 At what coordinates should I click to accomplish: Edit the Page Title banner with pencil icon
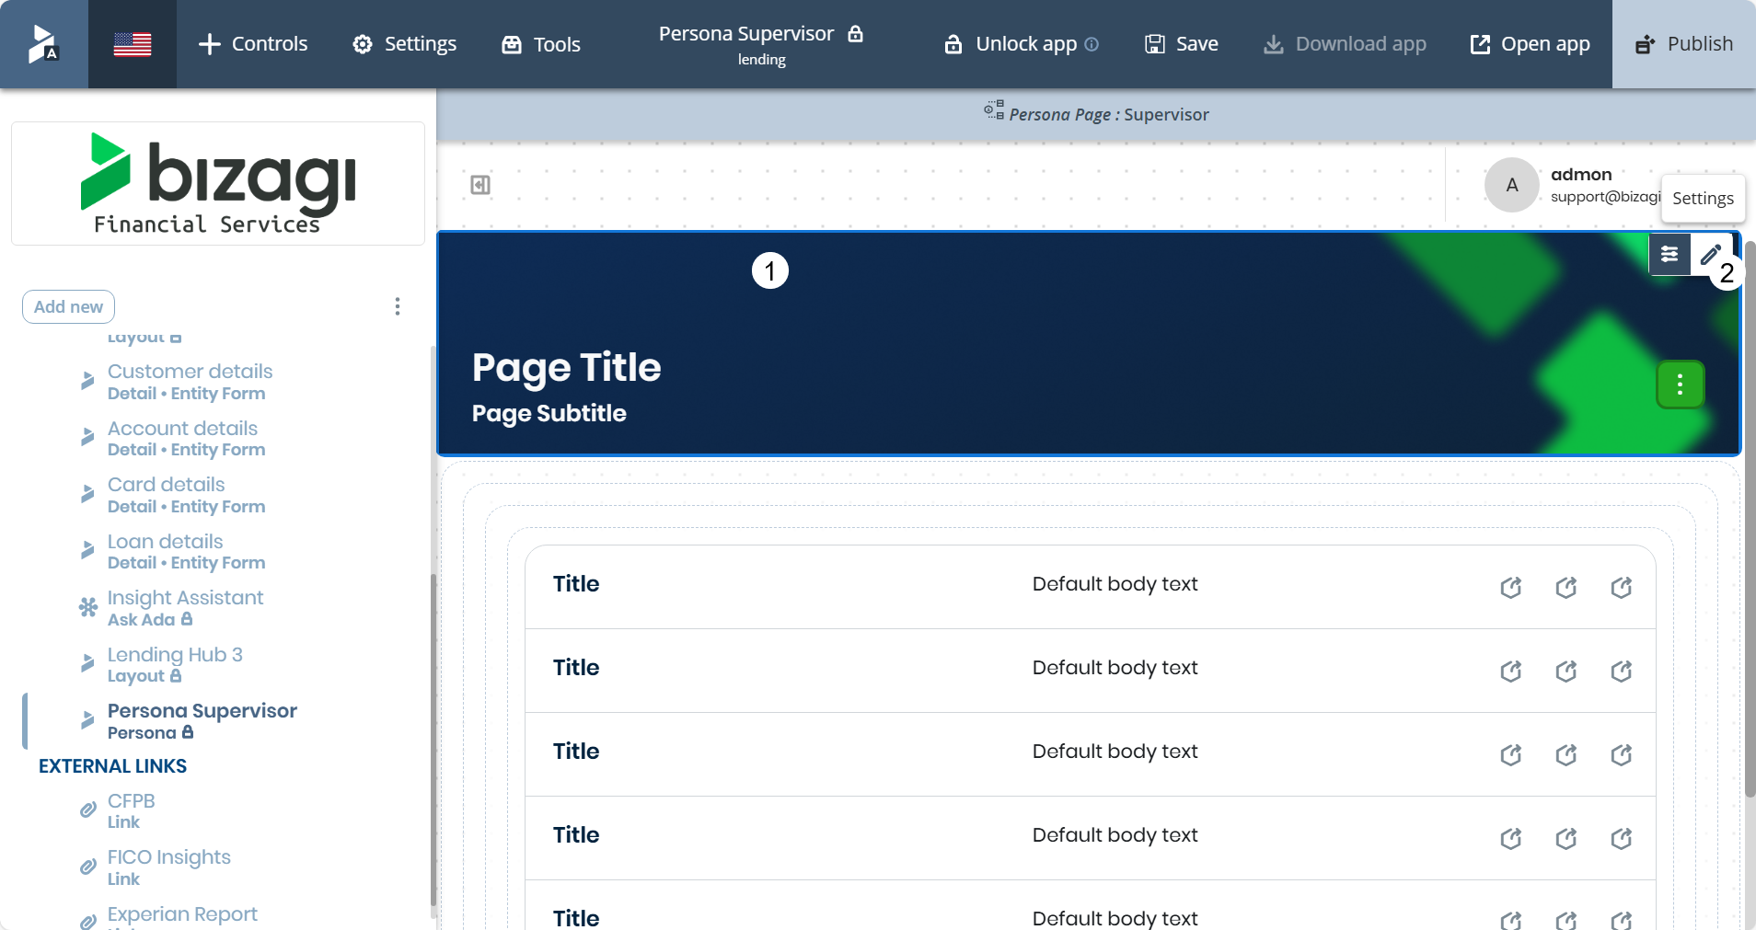[x=1711, y=254]
